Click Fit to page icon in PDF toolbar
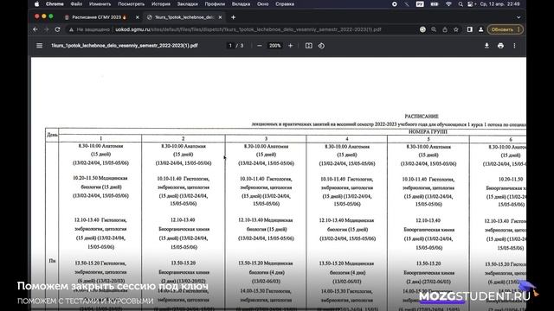Screen dimensions: 554x311 click(x=309, y=46)
